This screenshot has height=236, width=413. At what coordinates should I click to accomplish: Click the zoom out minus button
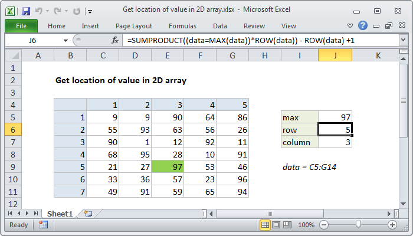[x=323, y=225]
